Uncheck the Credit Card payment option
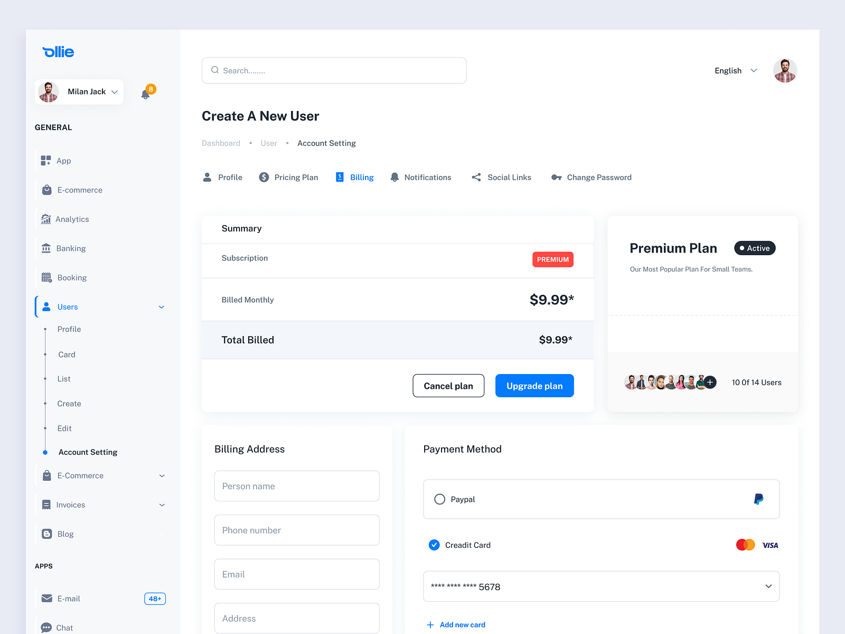This screenshot has width=845, height=634. [x=434, y=545]
